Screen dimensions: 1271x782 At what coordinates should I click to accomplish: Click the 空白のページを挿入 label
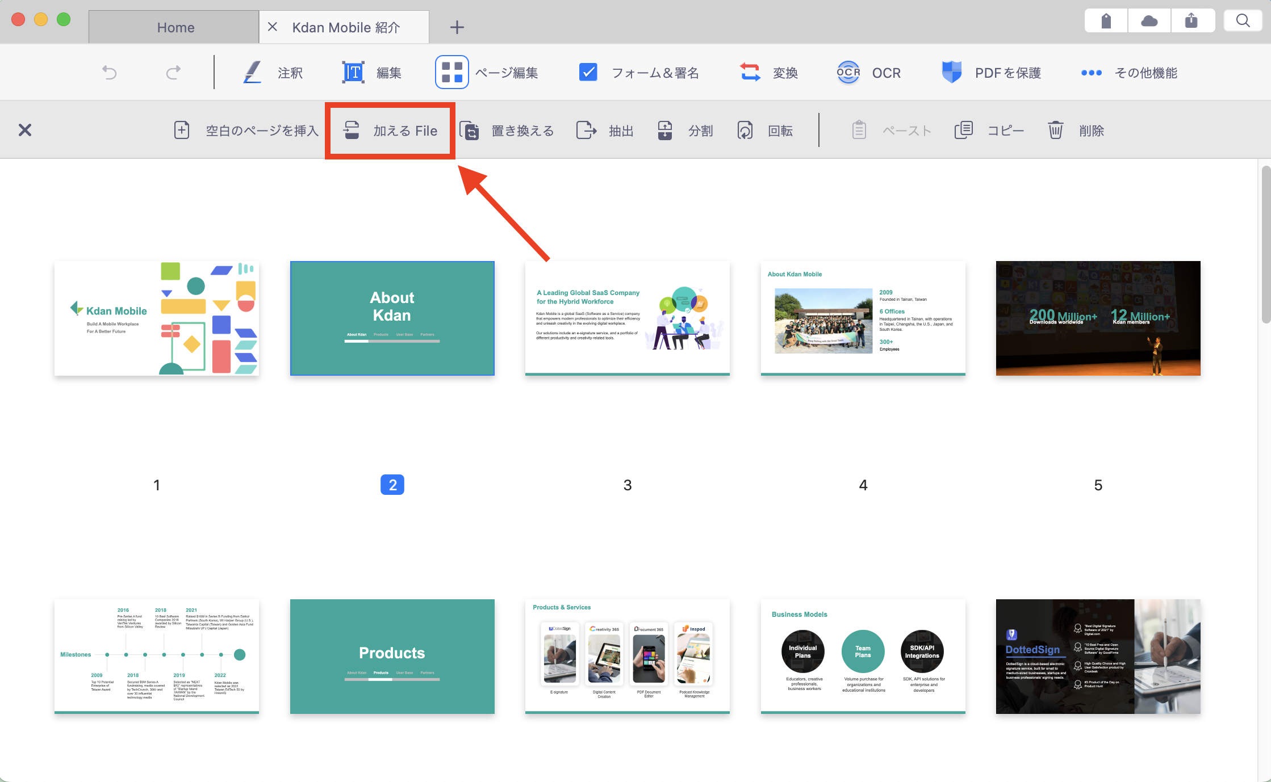pyautogui.click(x=262, y=131)
